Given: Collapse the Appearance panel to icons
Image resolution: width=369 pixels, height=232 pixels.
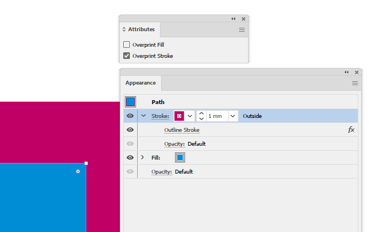Looking at the screenshot, I should tap(346, 72).
